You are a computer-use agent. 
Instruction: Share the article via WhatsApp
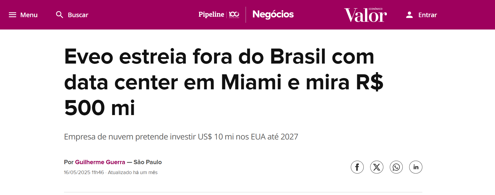[396, 167]
